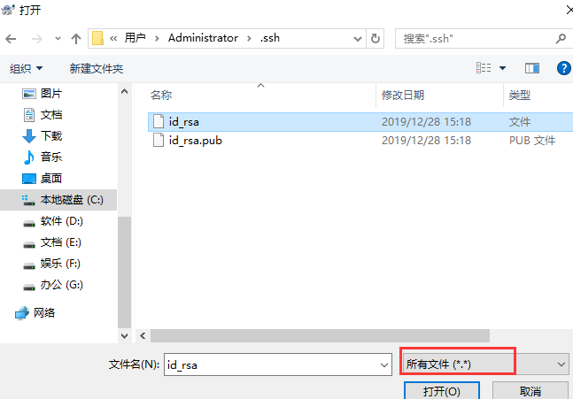Image resolution: width=573 pixels, height=399 pixels.
Task: Click the 打开(O) button
Action: pyautogui.click(x=441, y=391)
